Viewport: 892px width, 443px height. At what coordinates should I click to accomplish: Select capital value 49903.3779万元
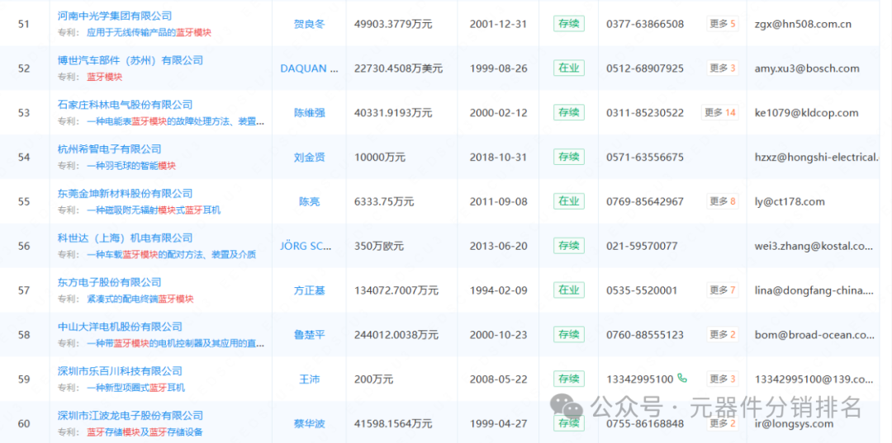pos(393,24)
